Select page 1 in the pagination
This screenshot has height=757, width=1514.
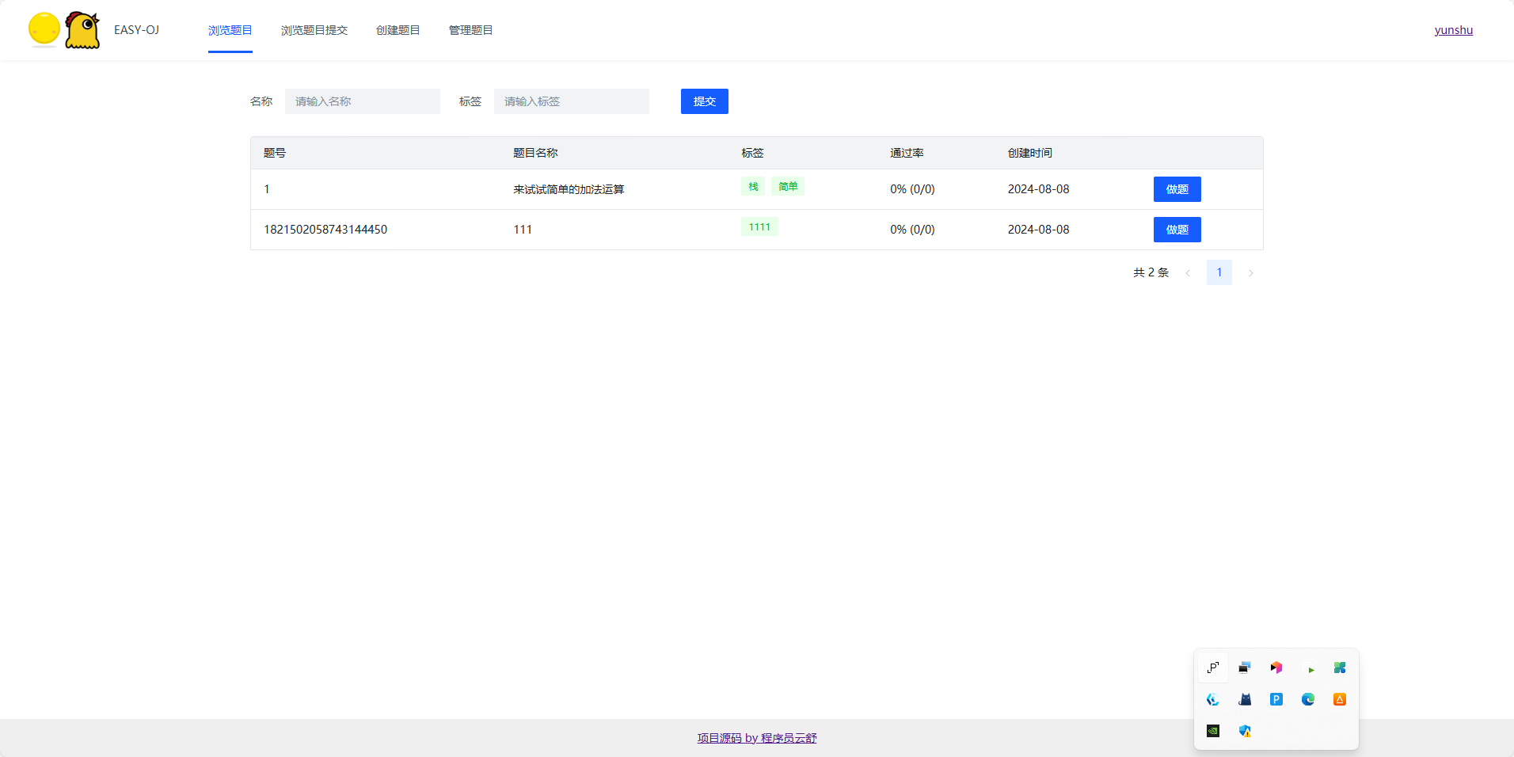coord(1219,272)
